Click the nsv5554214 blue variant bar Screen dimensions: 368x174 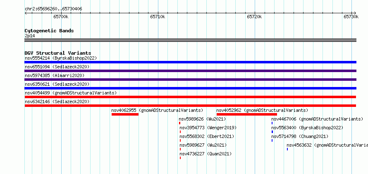190,62
